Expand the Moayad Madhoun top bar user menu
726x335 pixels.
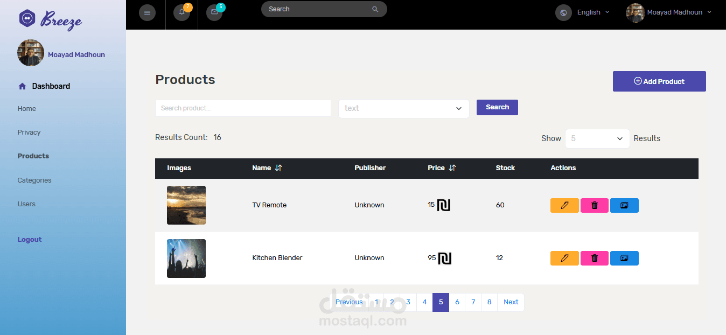[679, 12]
